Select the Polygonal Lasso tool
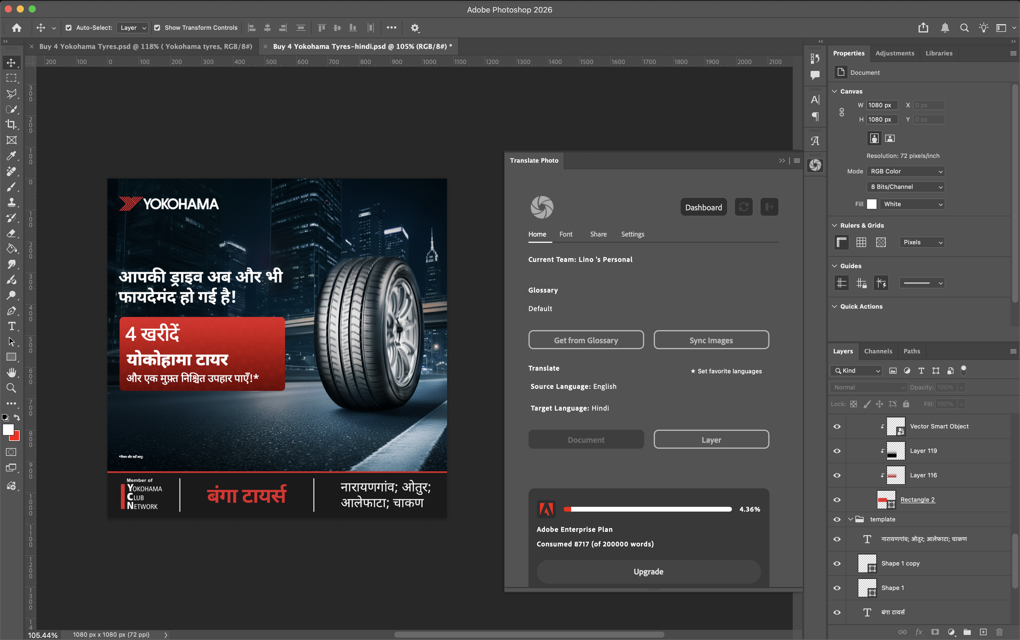The width and height of the screenshot is (1020, 640). click(x=11, y=94)
